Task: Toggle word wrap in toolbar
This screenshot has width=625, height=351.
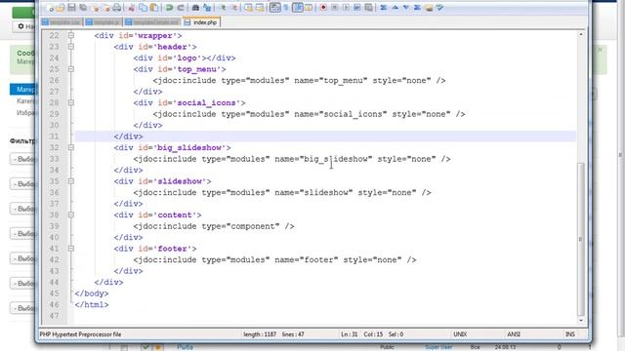Action: point(274,8)
